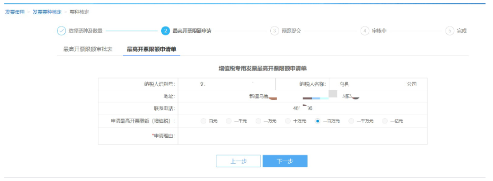Click the 选择票种及数量 step label

pos(85,31)
